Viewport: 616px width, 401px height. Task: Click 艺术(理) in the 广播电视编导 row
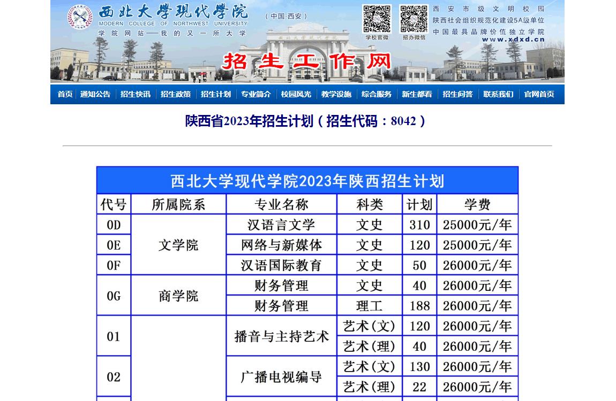coord(369,387)
